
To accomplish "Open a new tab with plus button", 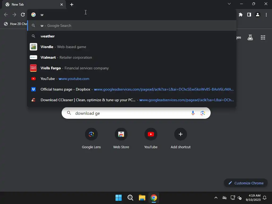I will click(72, 5).
